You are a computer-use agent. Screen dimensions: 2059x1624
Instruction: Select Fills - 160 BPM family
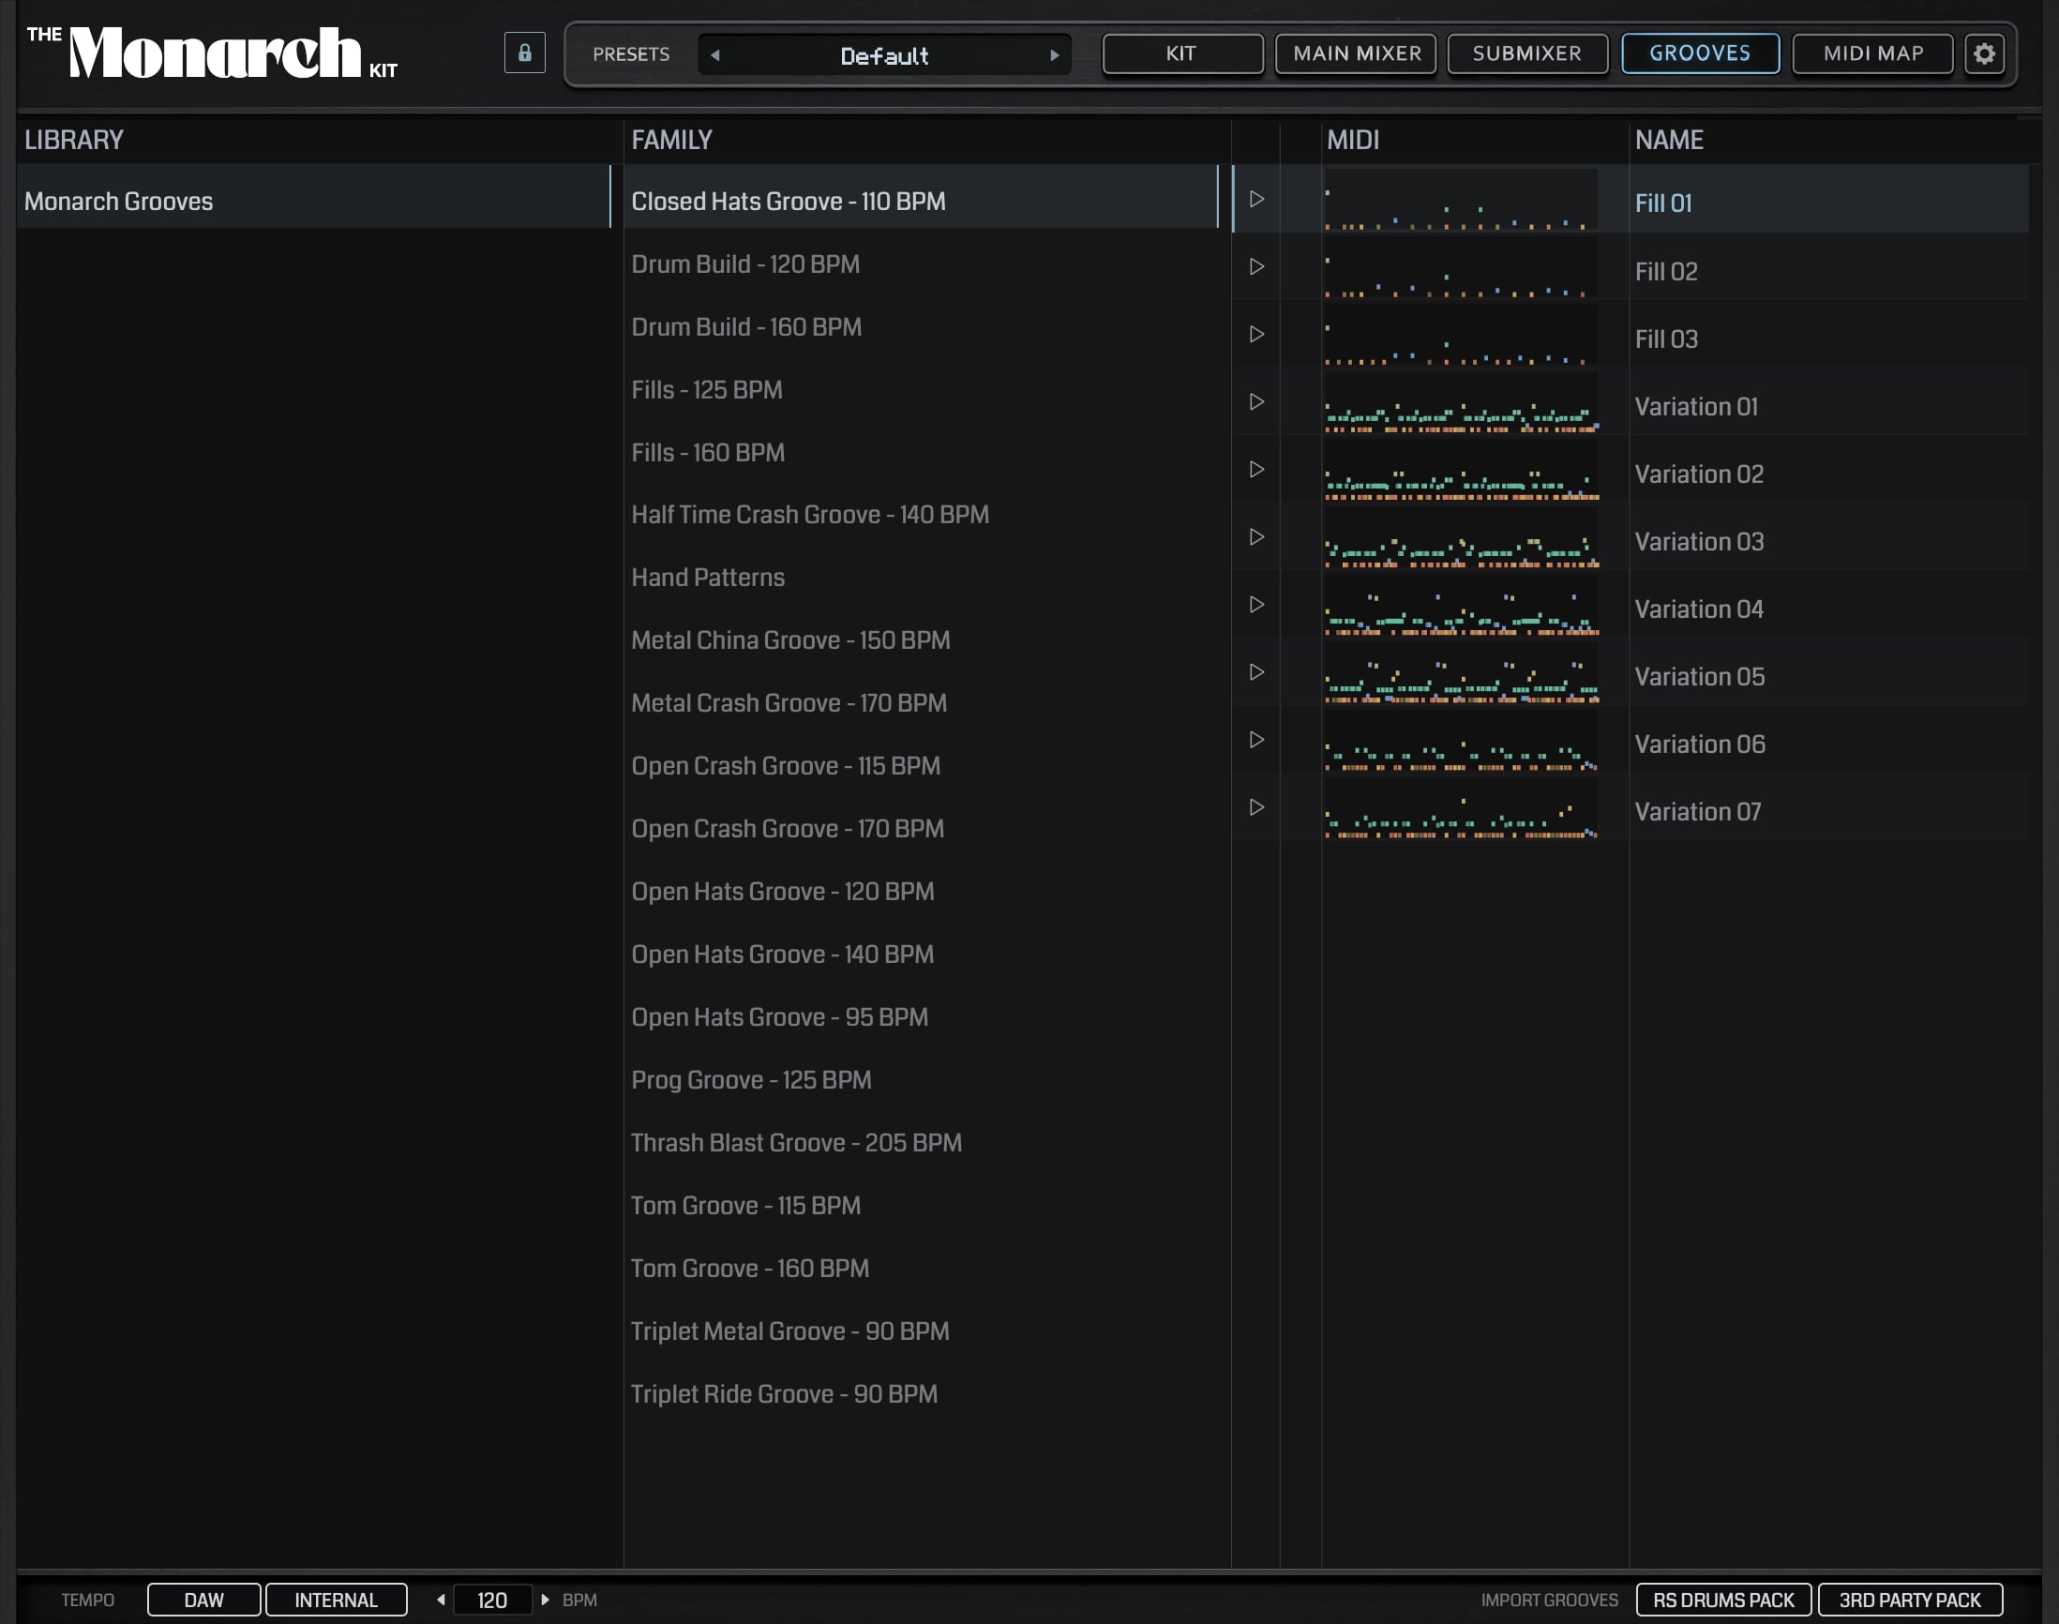pos(921,452)
